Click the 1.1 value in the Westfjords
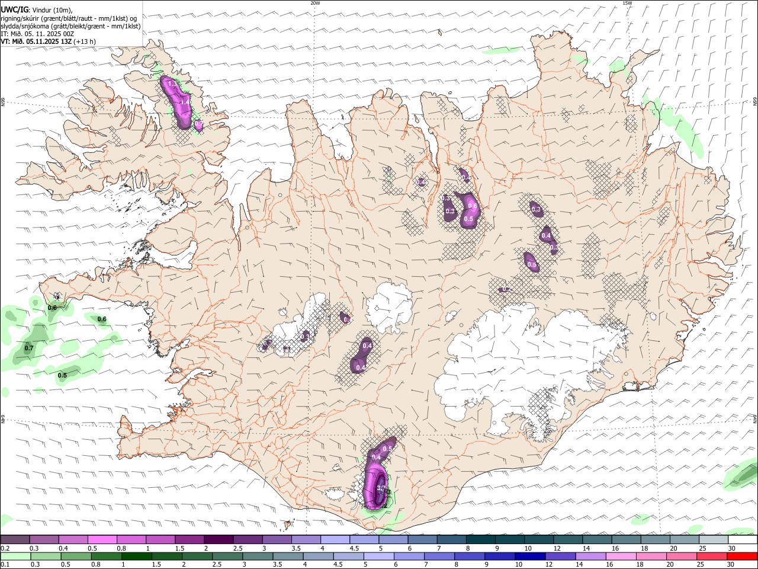Image resolution: width=758 pixels, height=569 pixels. (x=172, y=84)
